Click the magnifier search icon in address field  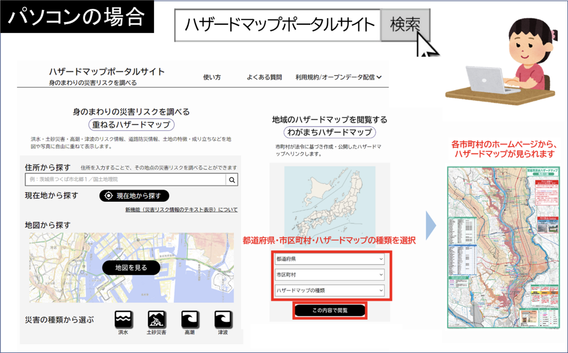pos(232,180)
